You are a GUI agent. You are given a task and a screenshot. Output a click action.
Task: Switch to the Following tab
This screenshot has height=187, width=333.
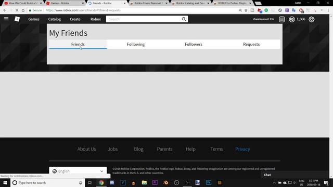(136, 44)
